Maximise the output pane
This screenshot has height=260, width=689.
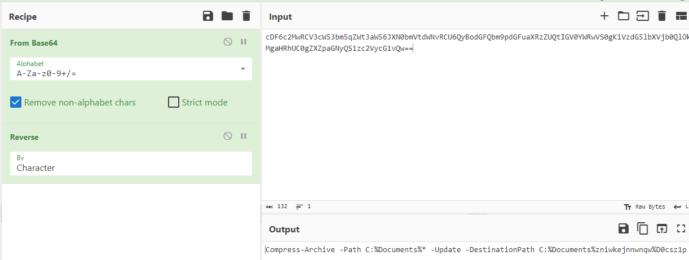681,228
